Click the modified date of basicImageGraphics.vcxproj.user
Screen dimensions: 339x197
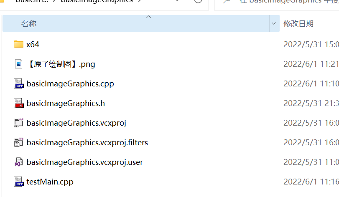[311, 162]
